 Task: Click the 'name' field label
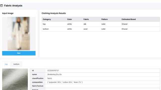click(x=34, y=74)
